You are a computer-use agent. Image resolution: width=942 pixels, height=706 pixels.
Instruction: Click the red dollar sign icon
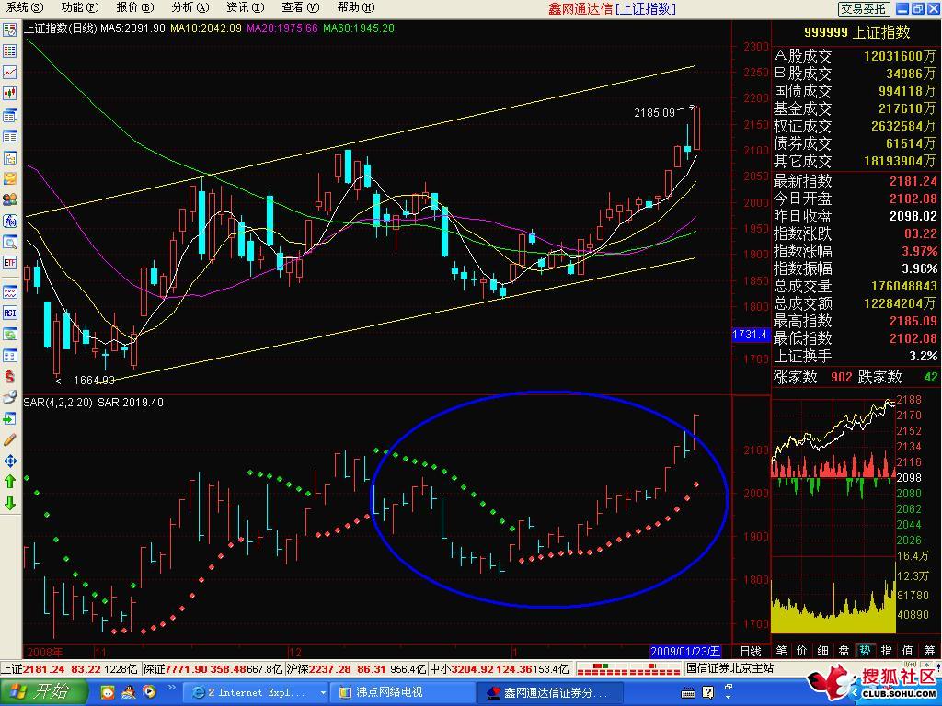coord(10,376)
